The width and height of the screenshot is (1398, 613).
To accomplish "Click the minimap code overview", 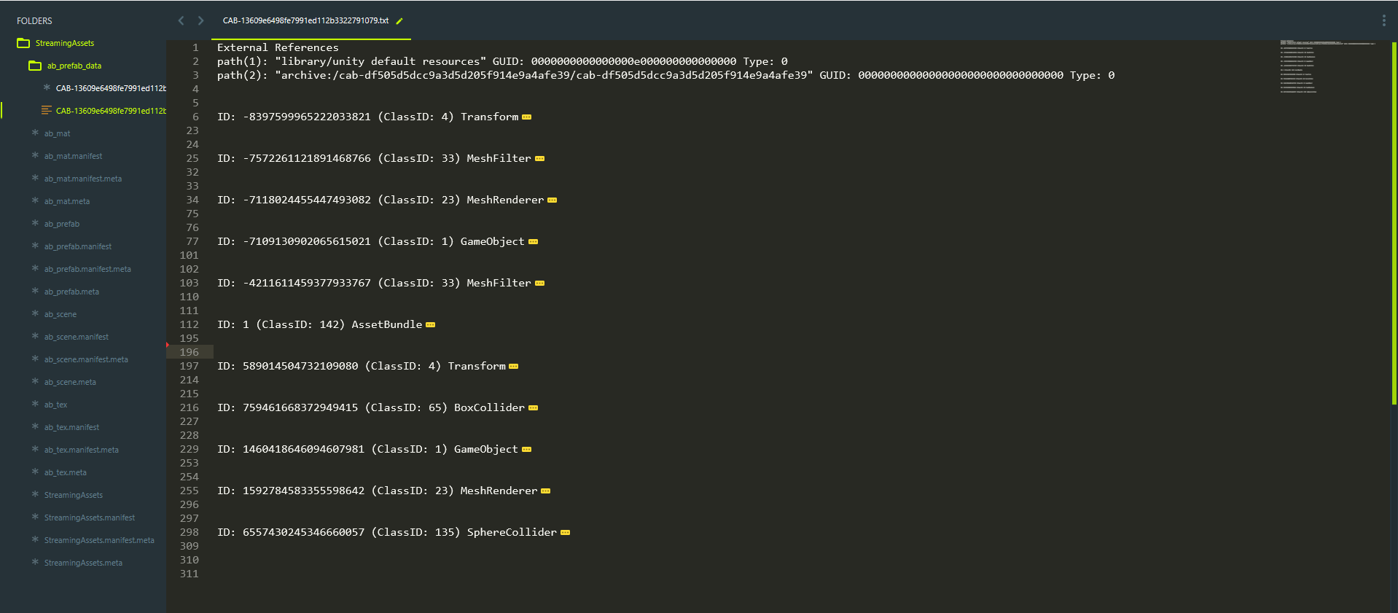I will tap(1328, 66).
